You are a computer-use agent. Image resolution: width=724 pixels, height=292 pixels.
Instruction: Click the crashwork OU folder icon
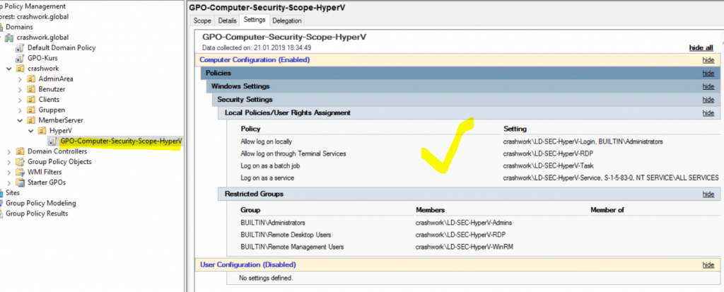pyautogui.click(x=20, y=69)
